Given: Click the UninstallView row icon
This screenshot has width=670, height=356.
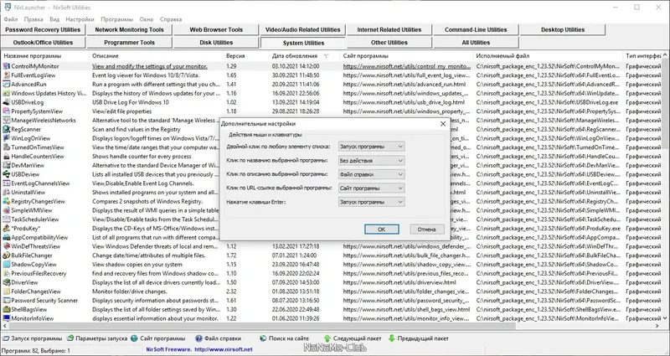Looking at the screenshot, I should coord(6,193).
